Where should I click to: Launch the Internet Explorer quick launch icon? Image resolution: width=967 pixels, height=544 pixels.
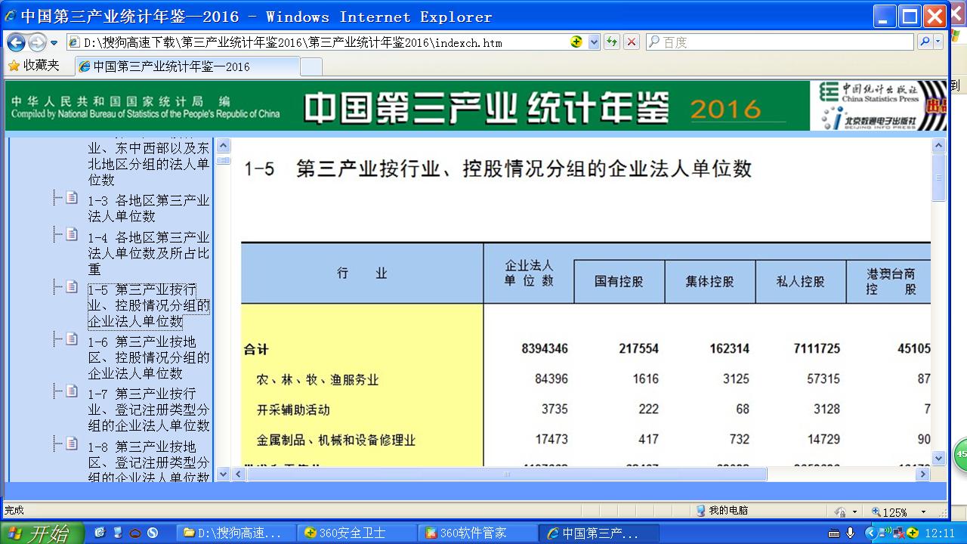100,533
